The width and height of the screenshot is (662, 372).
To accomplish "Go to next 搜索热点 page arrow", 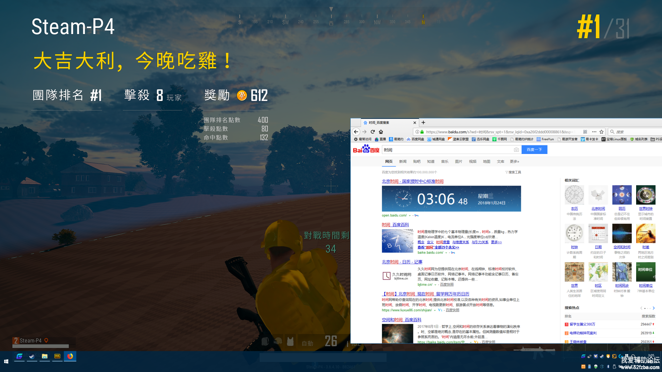I will (x=653, y=308).
